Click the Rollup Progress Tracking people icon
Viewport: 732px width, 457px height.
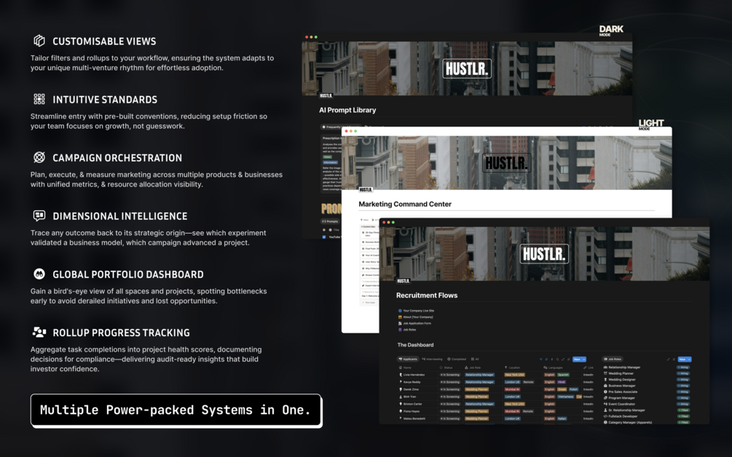(x=39, y=332)
